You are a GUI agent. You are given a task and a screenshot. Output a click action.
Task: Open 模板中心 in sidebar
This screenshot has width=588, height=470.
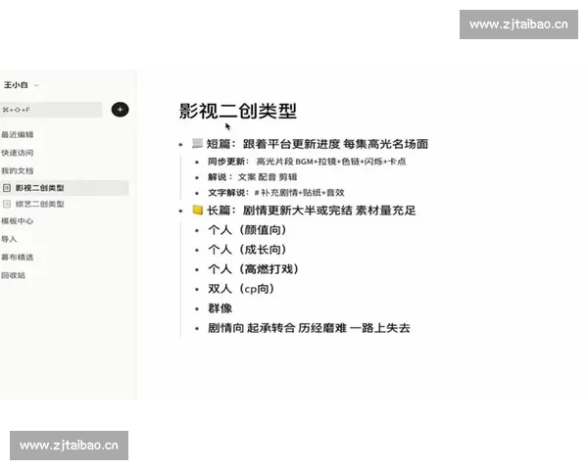[18, 221]
